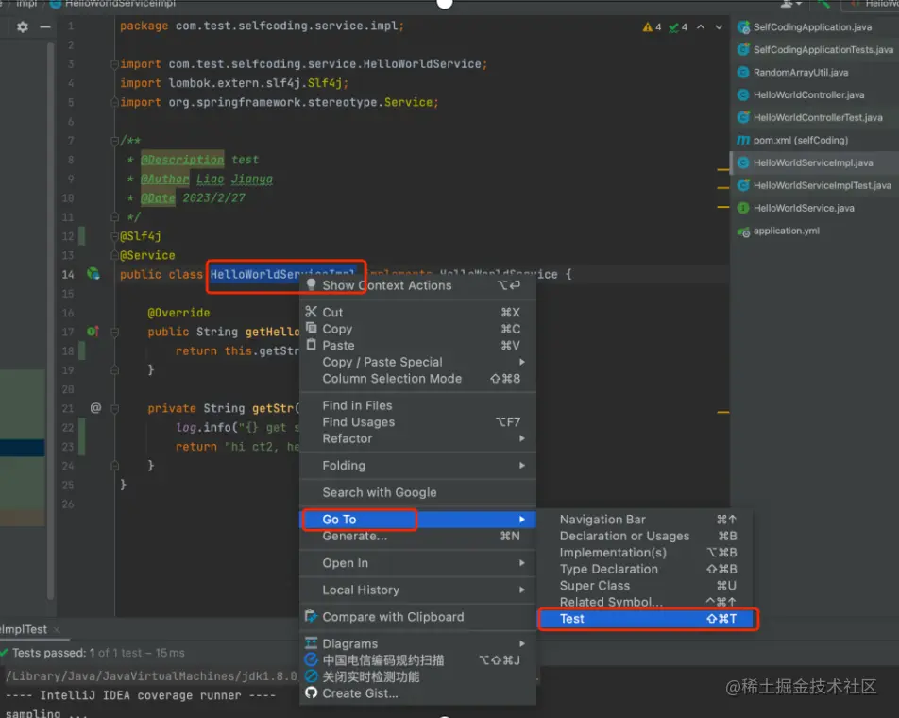Choose Search with Google

[418, 492]
